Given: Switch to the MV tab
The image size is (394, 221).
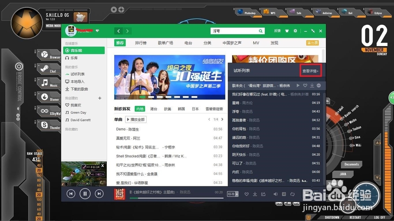Looking at the screenshot, I should (x=256, y=43).
